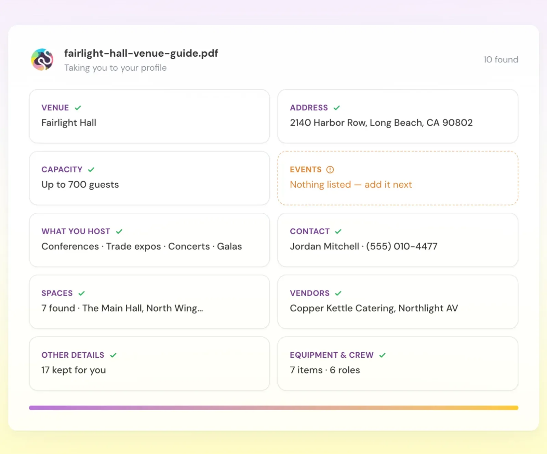Click the SPACES label heading
547x454 pixels.
point(57,293)
